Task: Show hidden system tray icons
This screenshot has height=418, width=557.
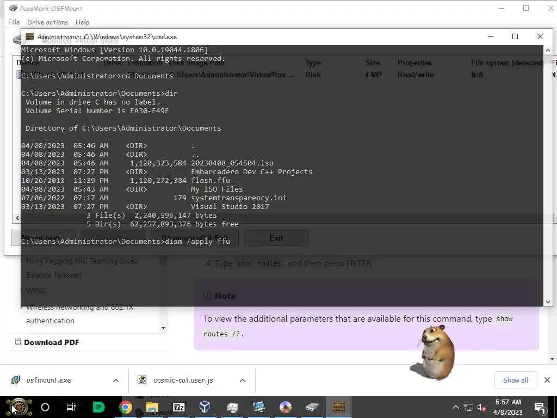Action: pyautogui.click(x=455, y=407)
